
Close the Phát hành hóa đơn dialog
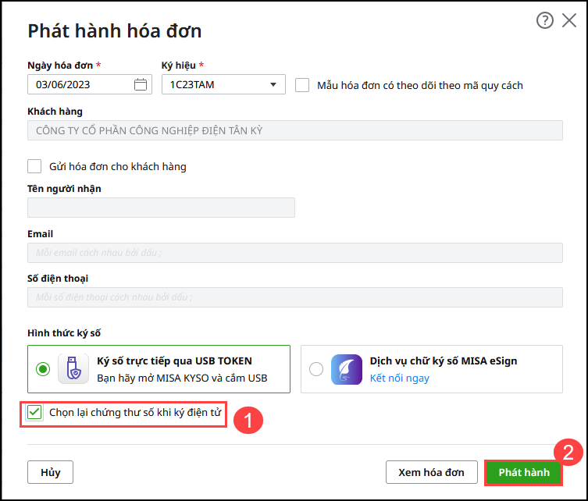[x=569, y=21]
